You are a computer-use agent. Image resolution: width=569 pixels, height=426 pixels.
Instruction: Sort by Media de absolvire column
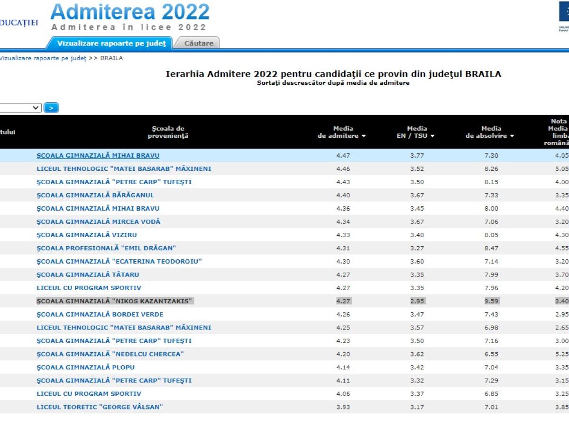point(490,132)
